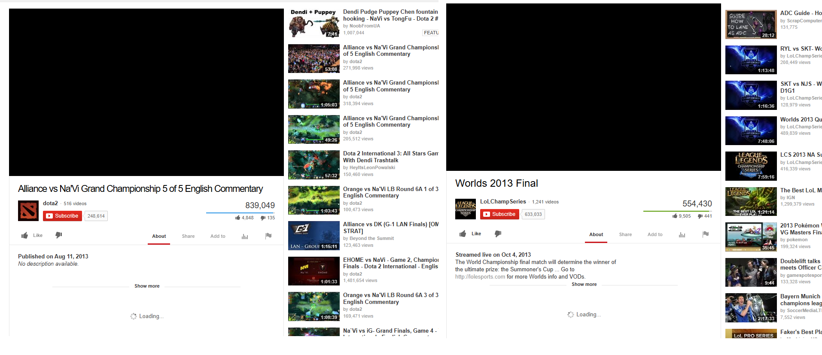Open the HeyItsLeonPowalski channel link
The width and height of the screenshot is (822, 355).
pos(372,167)
